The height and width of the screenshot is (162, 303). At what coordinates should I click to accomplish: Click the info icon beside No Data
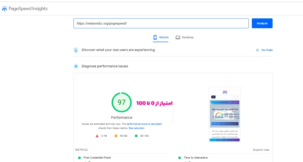click(x=258, y=50)
